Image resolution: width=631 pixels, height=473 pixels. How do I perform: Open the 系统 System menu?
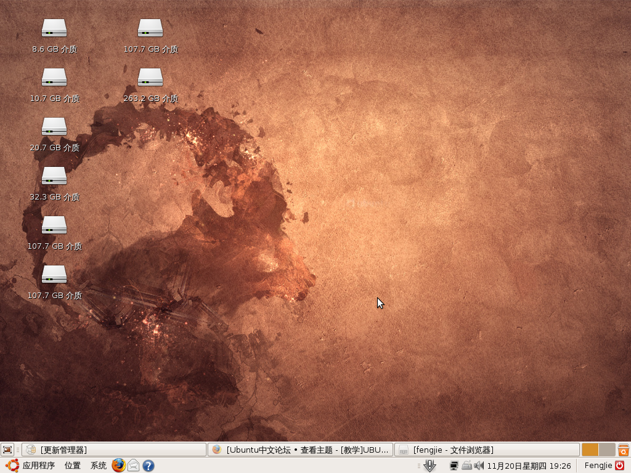(x=98, y=466)
